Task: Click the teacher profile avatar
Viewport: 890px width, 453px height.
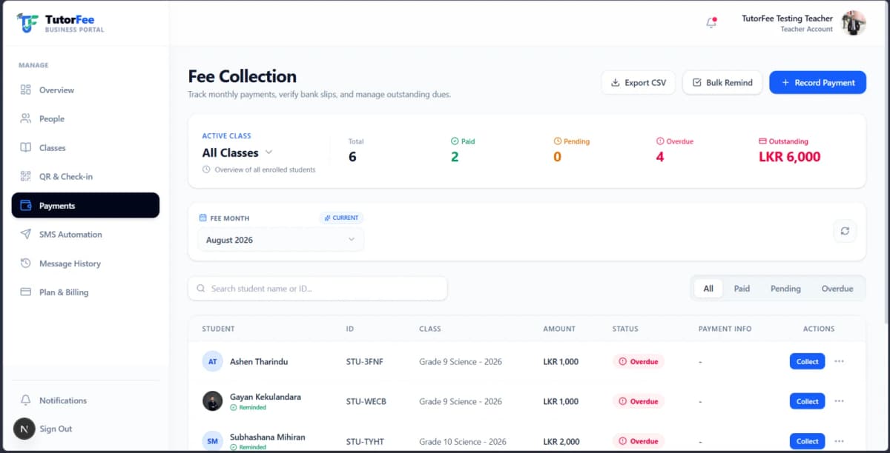Action: [854, 23]
